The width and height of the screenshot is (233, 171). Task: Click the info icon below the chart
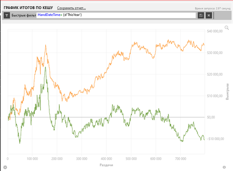tap(224, 167)
